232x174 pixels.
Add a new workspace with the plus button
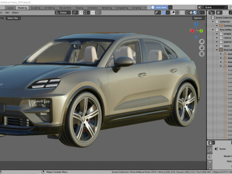pos(145,8)
